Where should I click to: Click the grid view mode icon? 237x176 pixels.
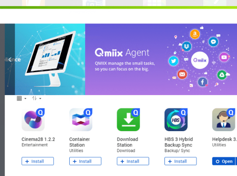(19, 98)
